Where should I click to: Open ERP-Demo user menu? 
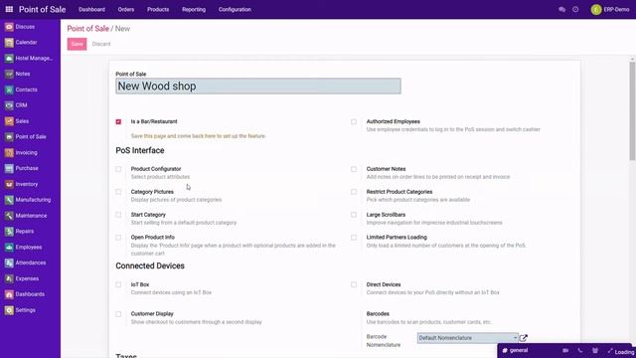[610, 9]
